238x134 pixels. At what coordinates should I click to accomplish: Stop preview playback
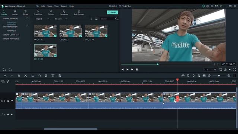136,70
